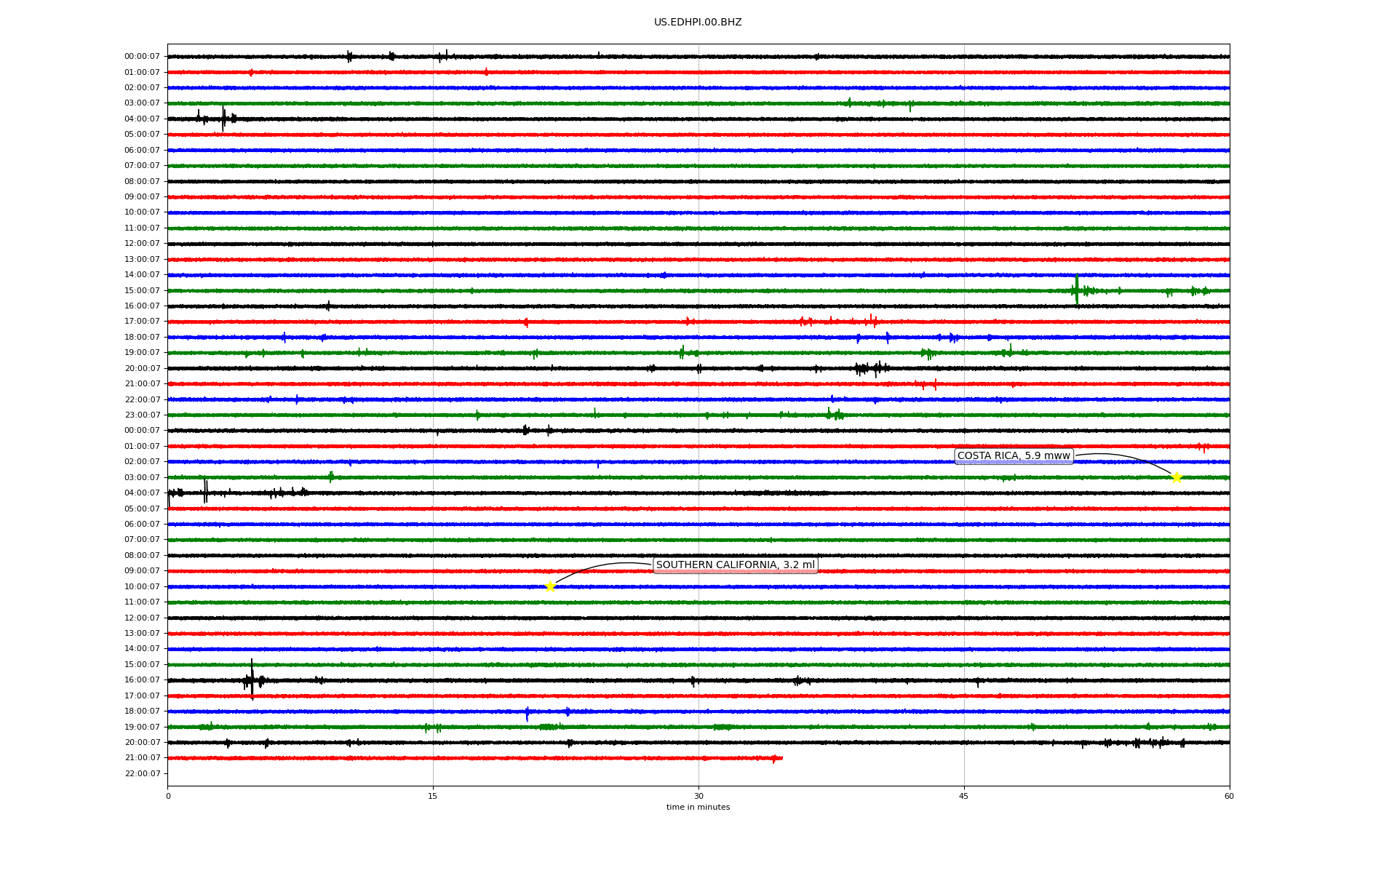Image resolution: width=1397 pixels, height=873 pixels.
Task: Click the 45 minute tick label
Action: 963,796
